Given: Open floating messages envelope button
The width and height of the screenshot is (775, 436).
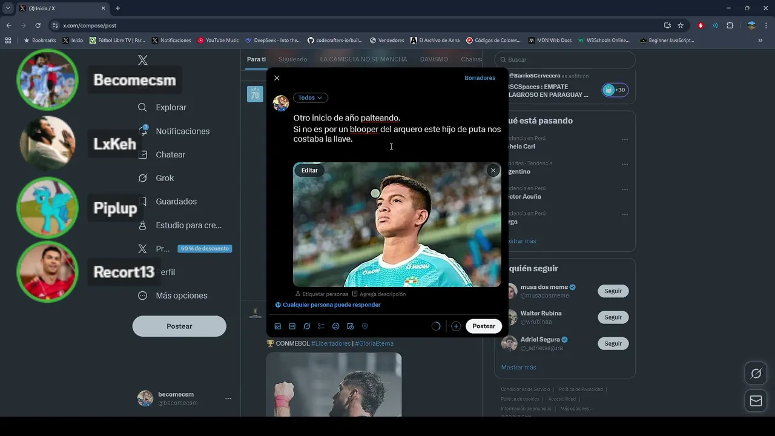Looking at the screenshot, I should click(x=756, y=401).
